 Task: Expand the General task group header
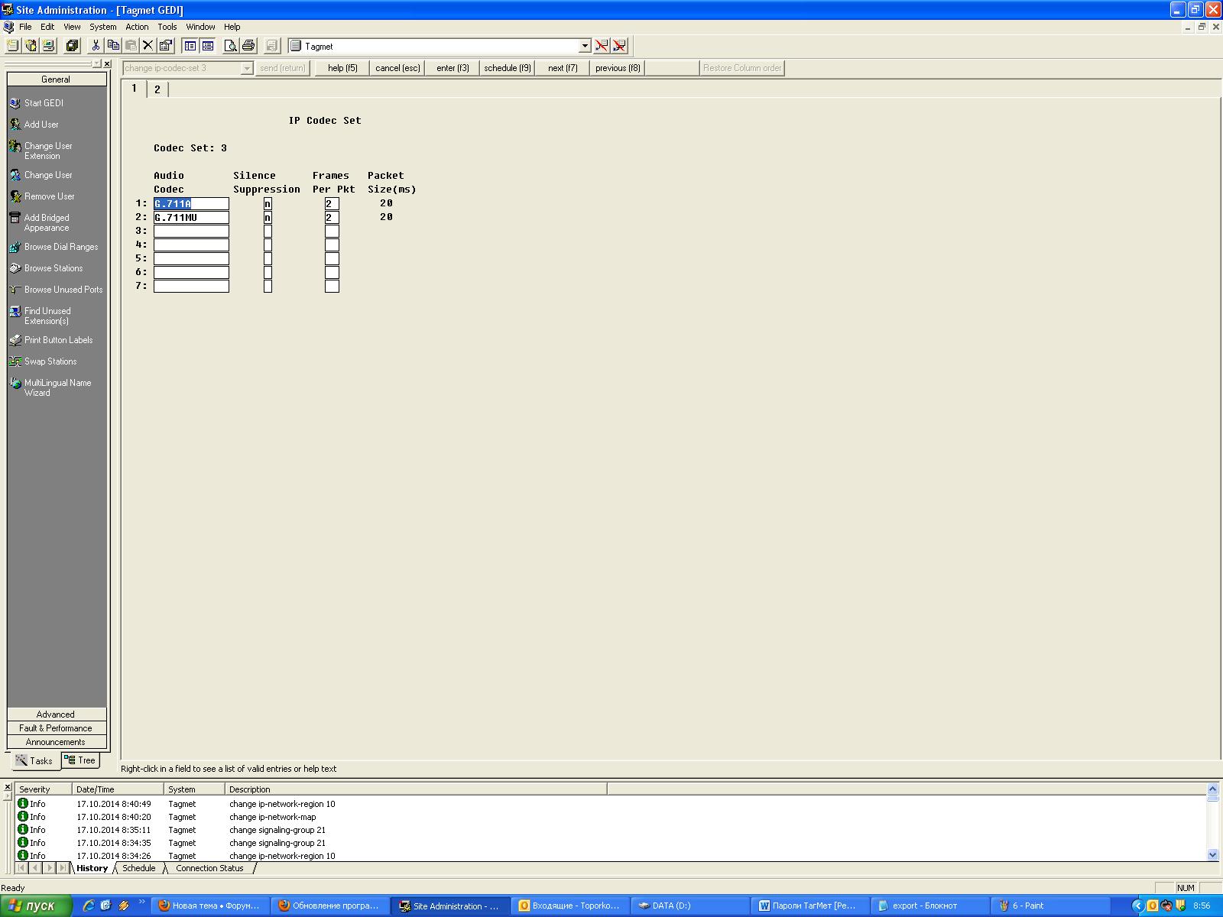(57, 79)
